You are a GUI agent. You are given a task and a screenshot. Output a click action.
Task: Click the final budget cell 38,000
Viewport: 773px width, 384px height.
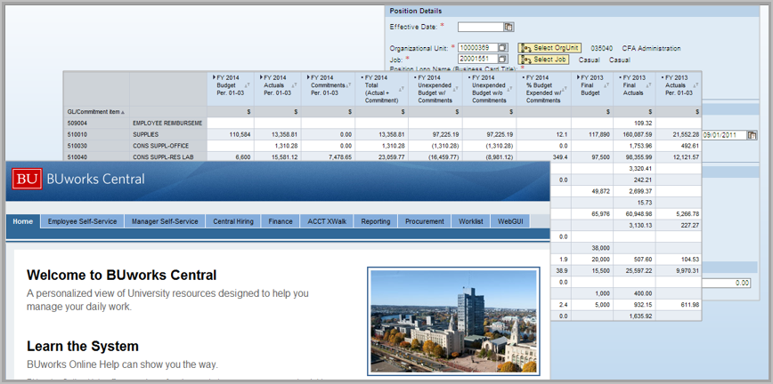[601, 248]
